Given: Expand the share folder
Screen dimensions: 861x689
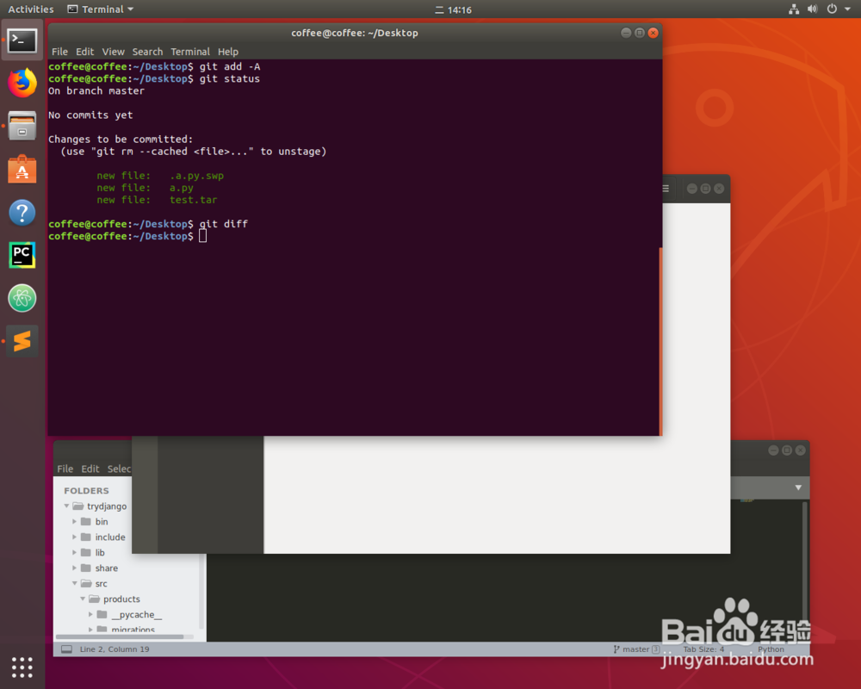Looking at the screenshot, I should tap(75, 568).
